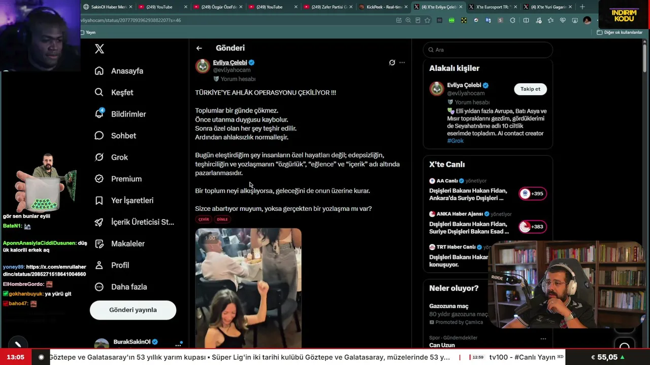
Task: Open the post's three-dot more menu
Action: pos(402,63)
